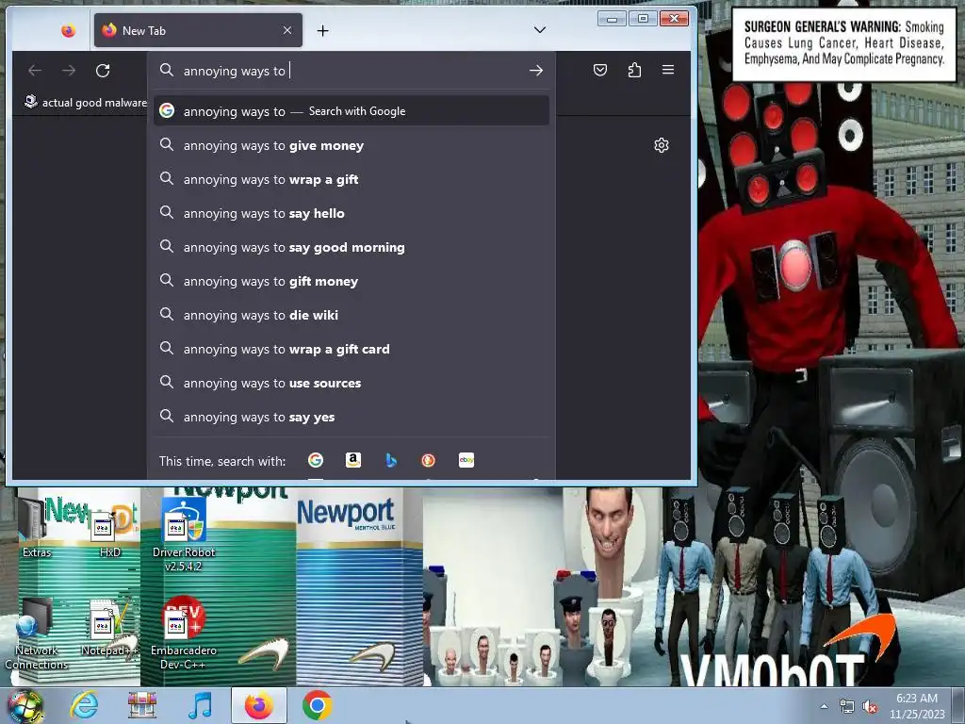Open New Tab personalize gear icon

coord(662,145)
